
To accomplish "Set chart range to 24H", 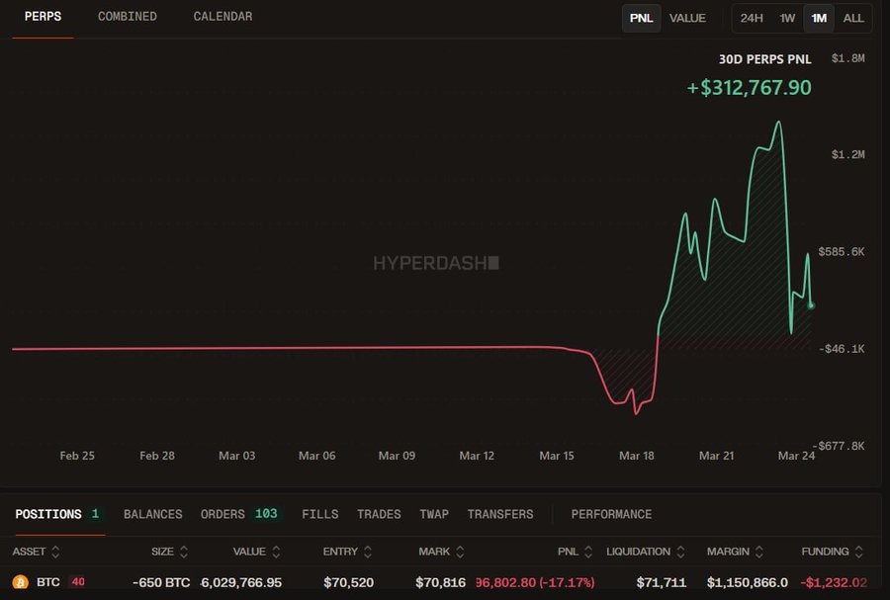I will click(751, 18).
